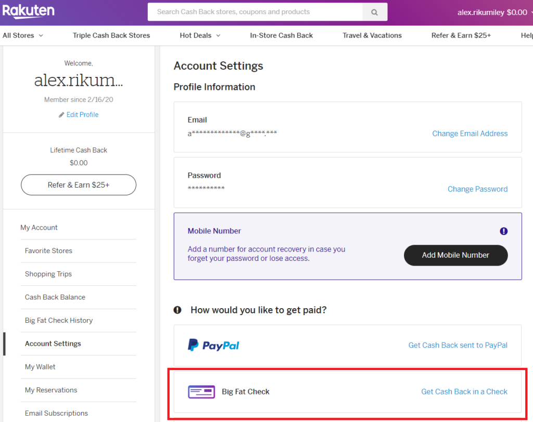This screenshot has width=533, height=422.
Task: Click the Big Fat Check label
Action: click(x=246, y=392)
